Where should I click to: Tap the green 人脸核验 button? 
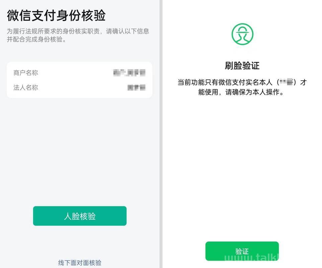pos(80,216)
